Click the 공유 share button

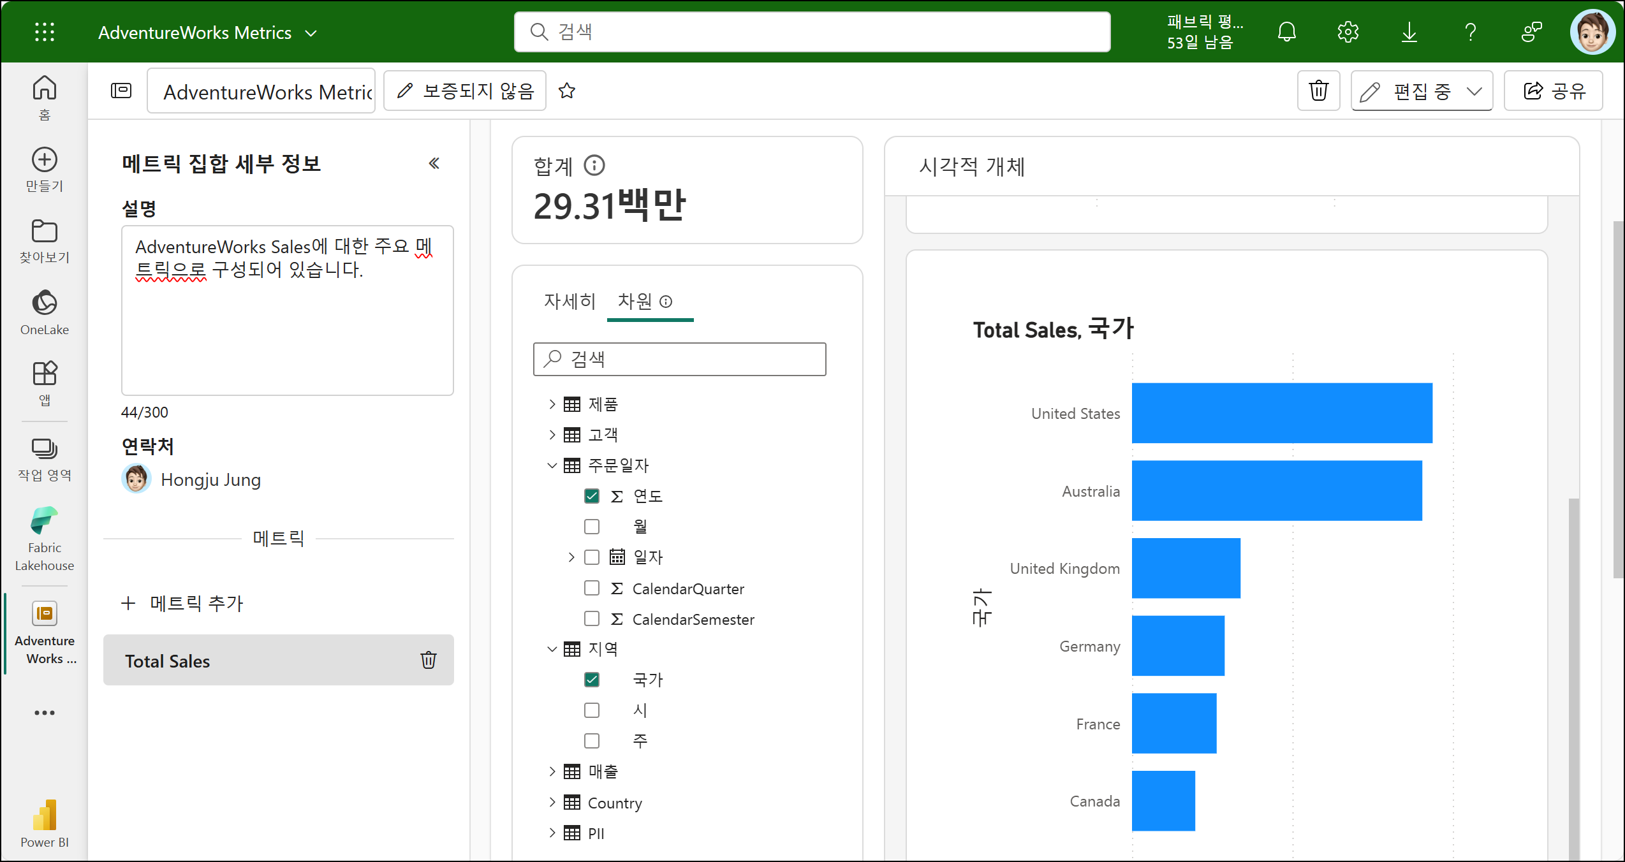[x=1554, y=91]
